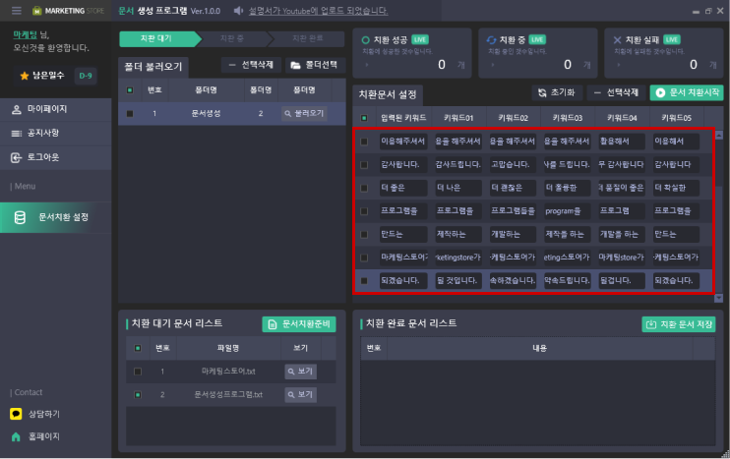Toggle the folder list header checkbox
The height and width of the screenshot is (459, 730).
pyautogui.click(x=130, y=90)
